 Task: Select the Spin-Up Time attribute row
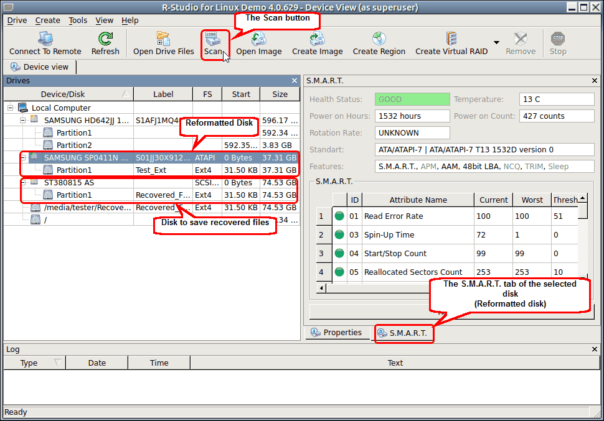[x=448, y=234]
